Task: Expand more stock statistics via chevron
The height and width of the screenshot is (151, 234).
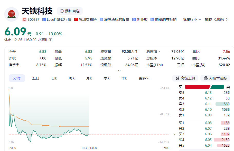Action: coord(119,71)
